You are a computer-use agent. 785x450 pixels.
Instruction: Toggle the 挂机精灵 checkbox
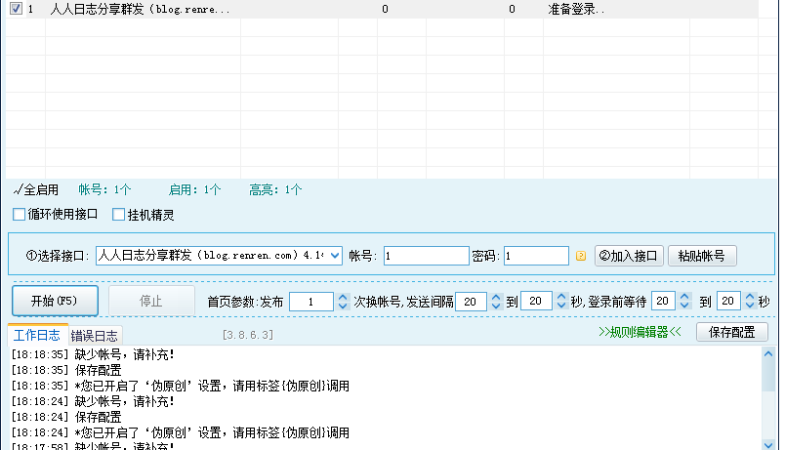(120, 215)
